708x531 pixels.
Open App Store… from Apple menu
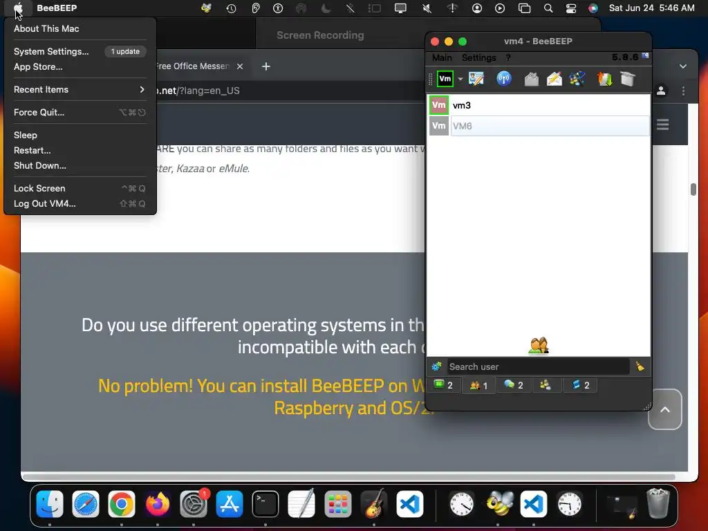[80, 67]
